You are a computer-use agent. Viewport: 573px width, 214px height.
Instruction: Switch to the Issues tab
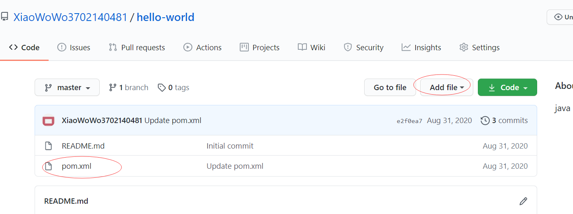tap(74, 48)
